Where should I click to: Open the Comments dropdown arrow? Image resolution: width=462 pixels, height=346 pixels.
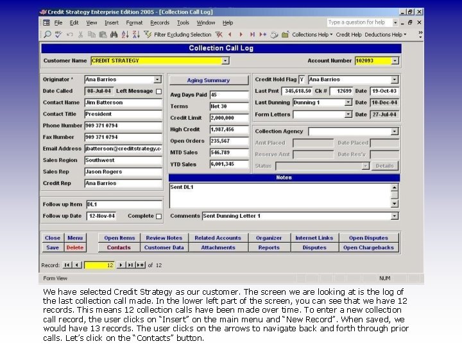(395, 216)
